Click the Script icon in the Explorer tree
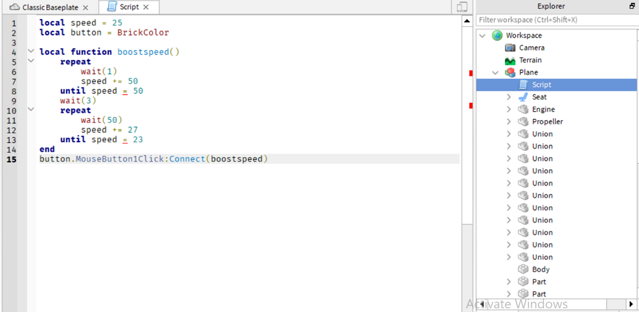This screenshot has width=639, height=312. (523, 84)
